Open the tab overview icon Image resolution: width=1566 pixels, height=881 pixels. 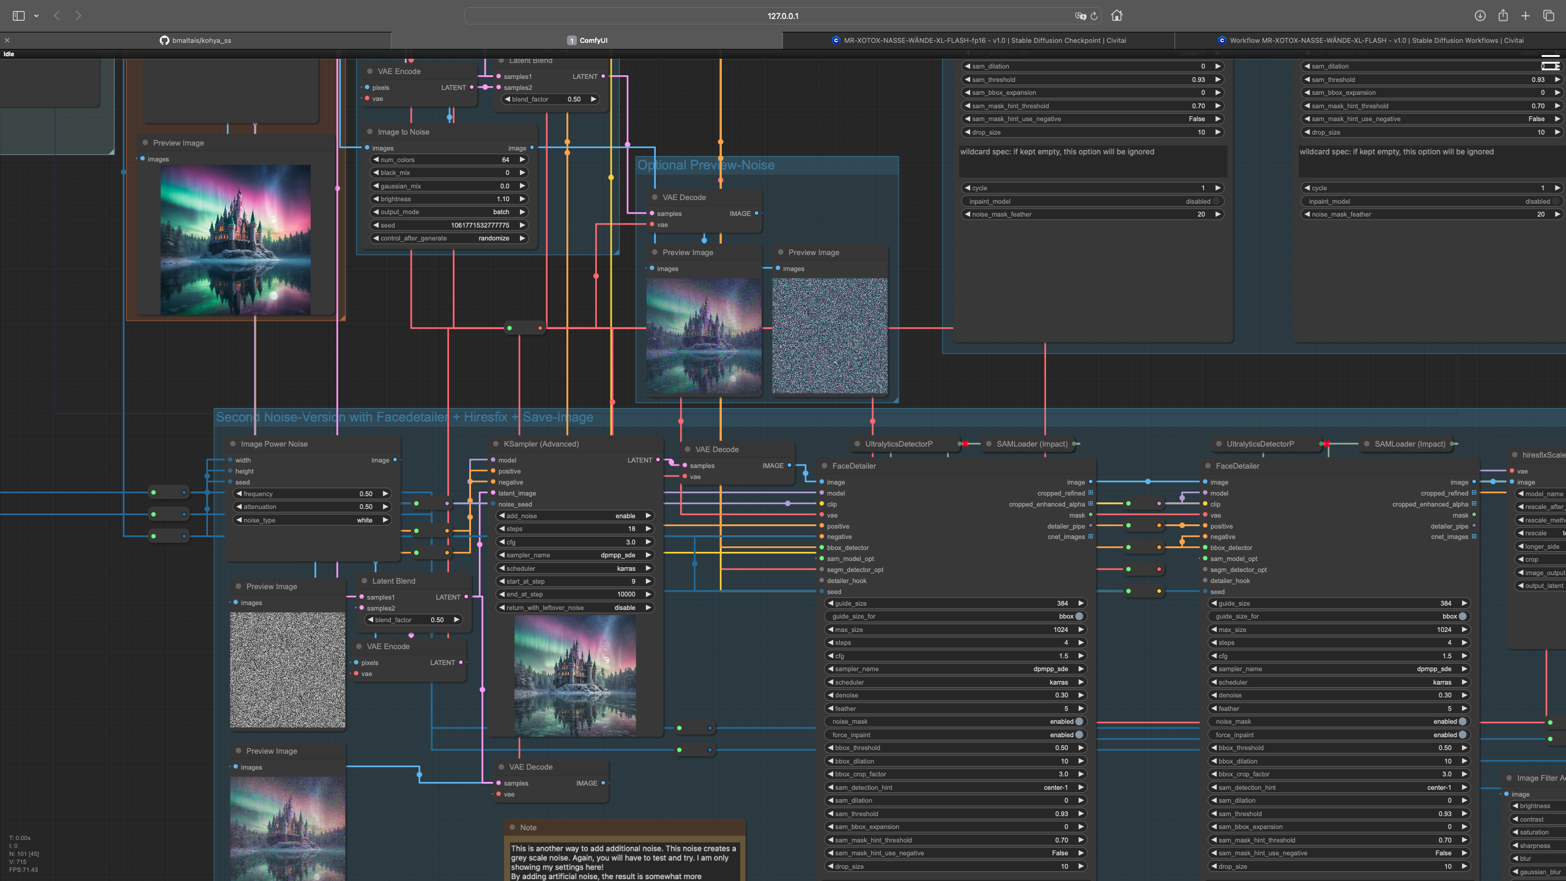[x=1548, y=16]
